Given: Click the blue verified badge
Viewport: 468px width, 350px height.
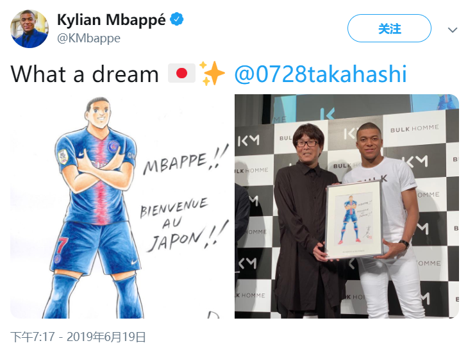Looking at the screenshot, I should pos(176,20).
